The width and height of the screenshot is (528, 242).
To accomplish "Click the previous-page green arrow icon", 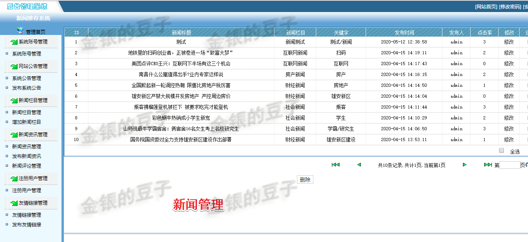I will coord(359,164).
